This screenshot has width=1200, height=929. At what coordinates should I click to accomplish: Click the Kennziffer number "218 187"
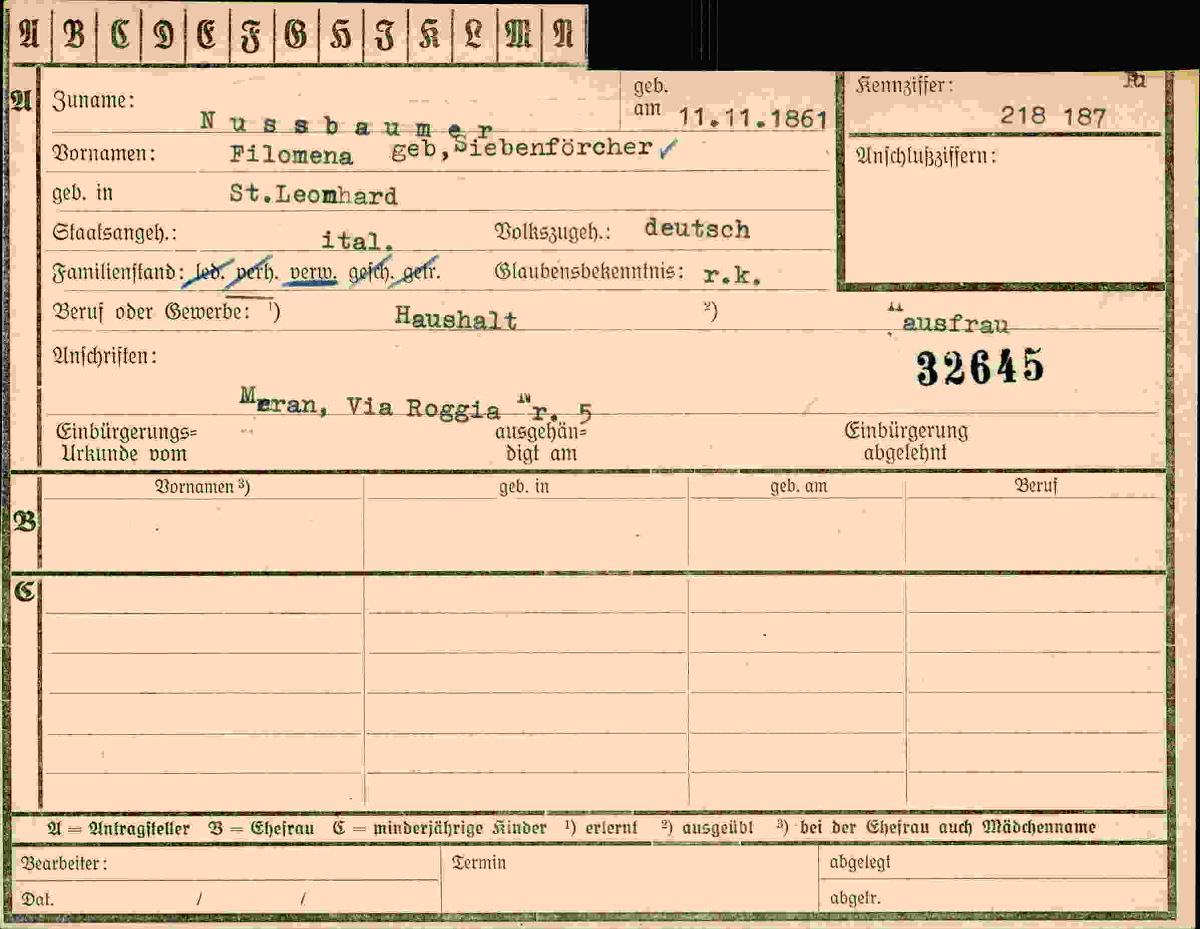(x=1053, y=116)
